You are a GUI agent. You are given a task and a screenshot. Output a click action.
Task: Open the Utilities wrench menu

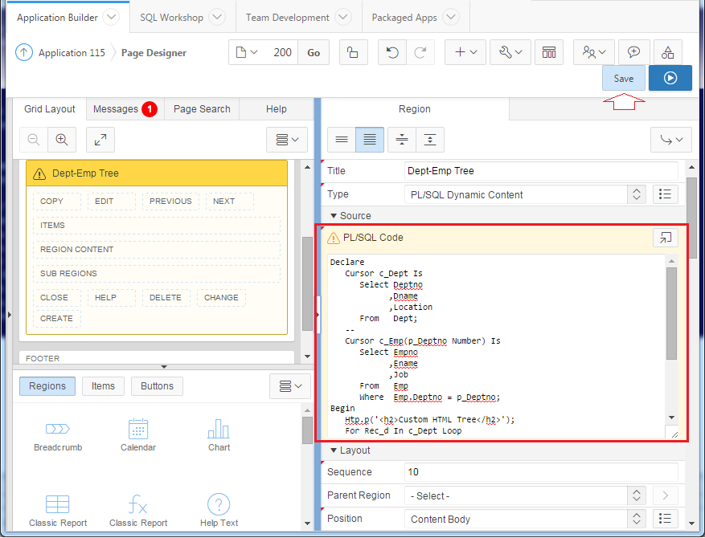pyautogui.click(x=510, y=52)
